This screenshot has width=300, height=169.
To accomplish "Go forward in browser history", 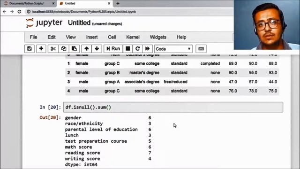I will (12, 12).
